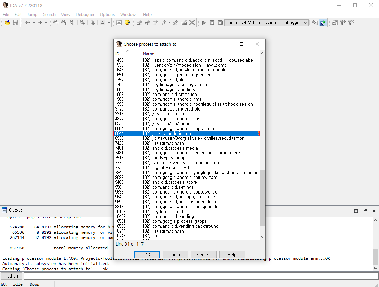Screen dimensions: 379x287
Task: Open the Help menu
Action: [x=147, y=15]
